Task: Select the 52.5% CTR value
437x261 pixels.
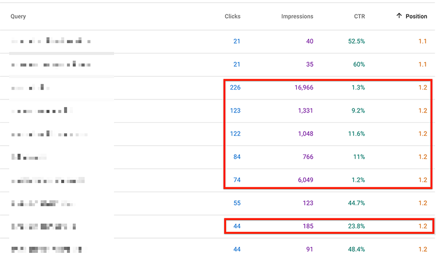Action: (357, 41)
